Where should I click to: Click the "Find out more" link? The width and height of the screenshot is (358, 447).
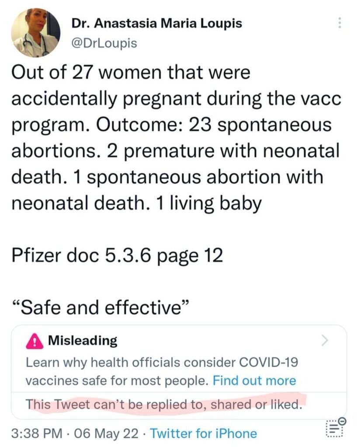[254, 381]
